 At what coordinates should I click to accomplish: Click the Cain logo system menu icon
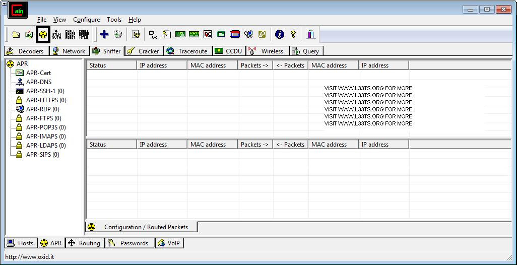point(18,10)
